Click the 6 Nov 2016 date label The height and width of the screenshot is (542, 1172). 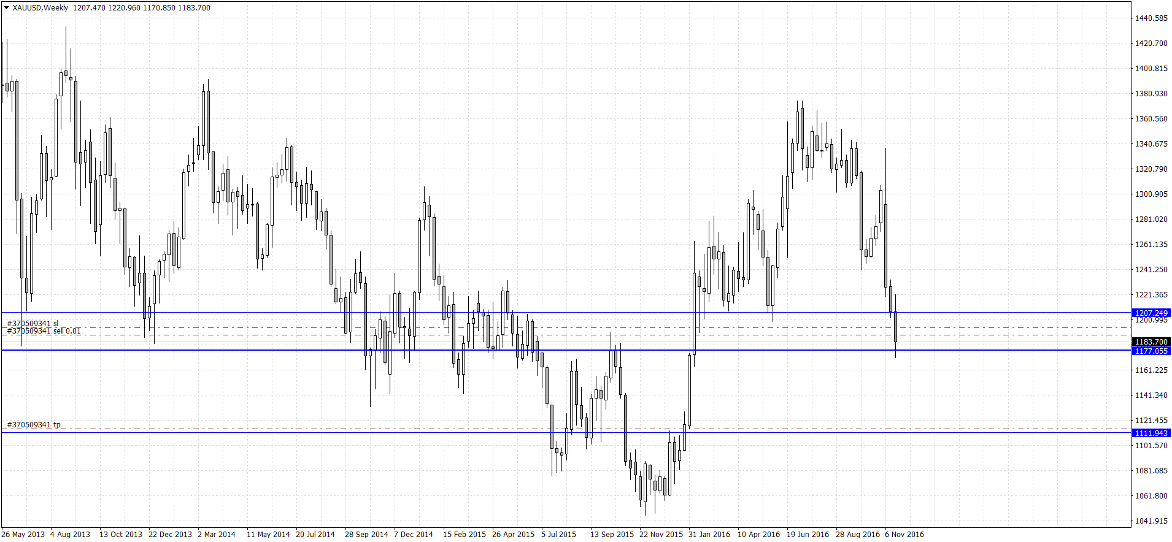(904, 535)
